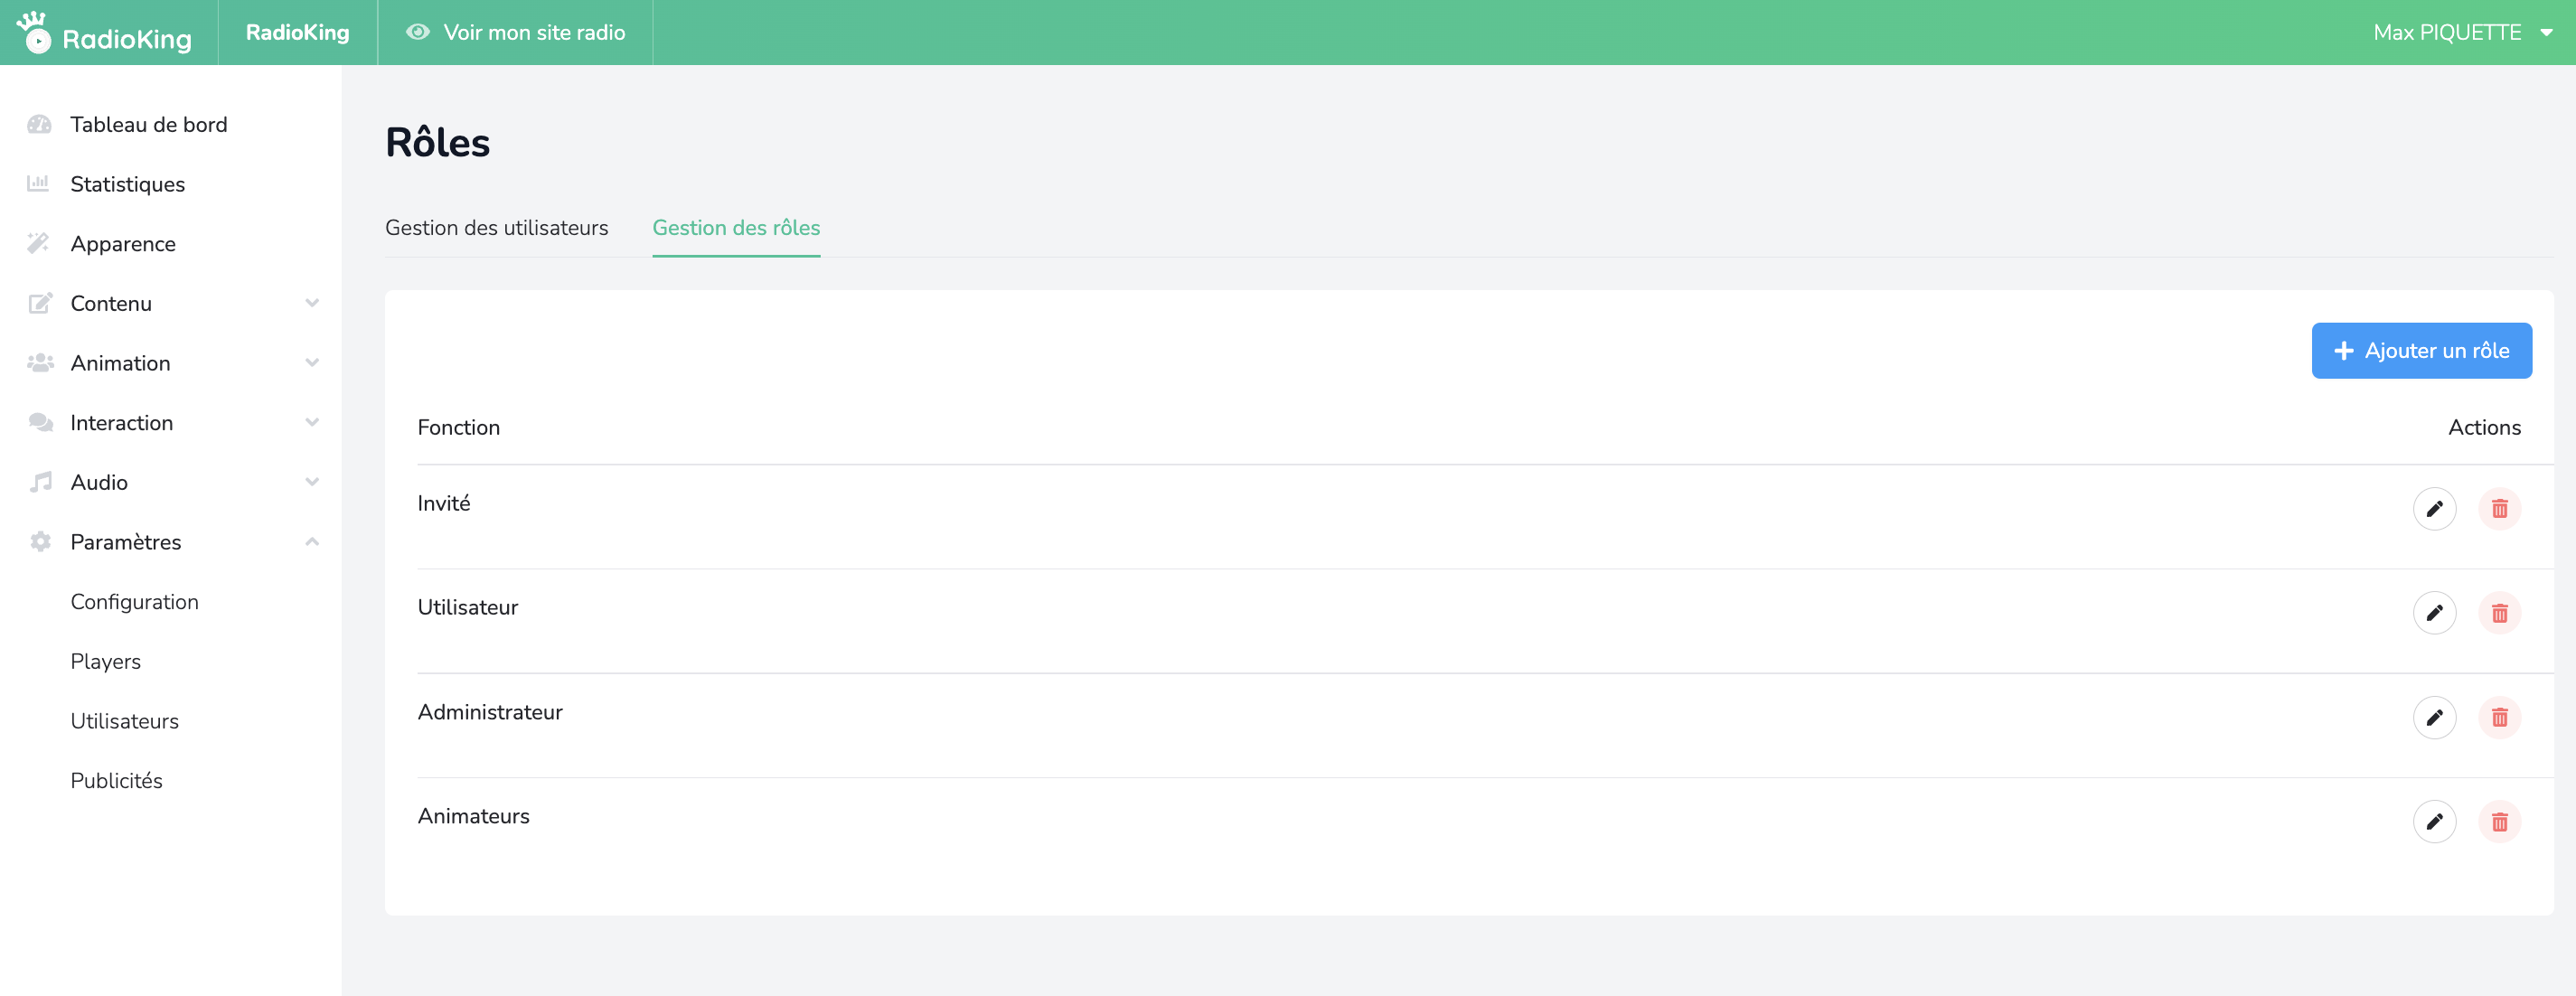Delete the Administrateur role

pyautogui.click(x=2498, y=717)
